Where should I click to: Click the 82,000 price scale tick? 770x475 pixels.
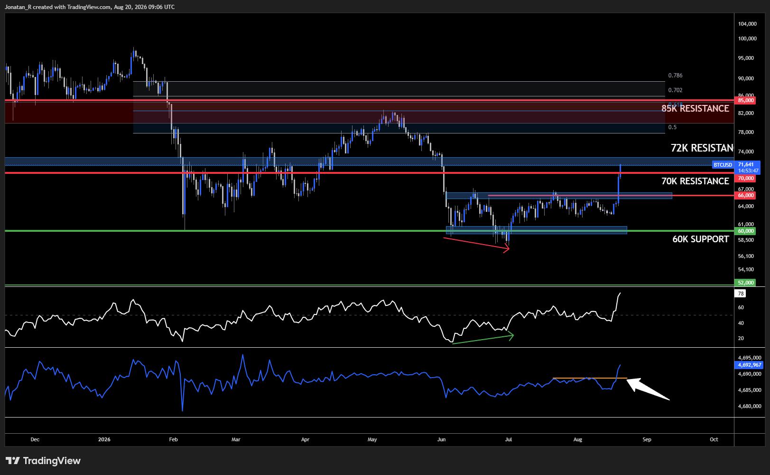point(746,113)
